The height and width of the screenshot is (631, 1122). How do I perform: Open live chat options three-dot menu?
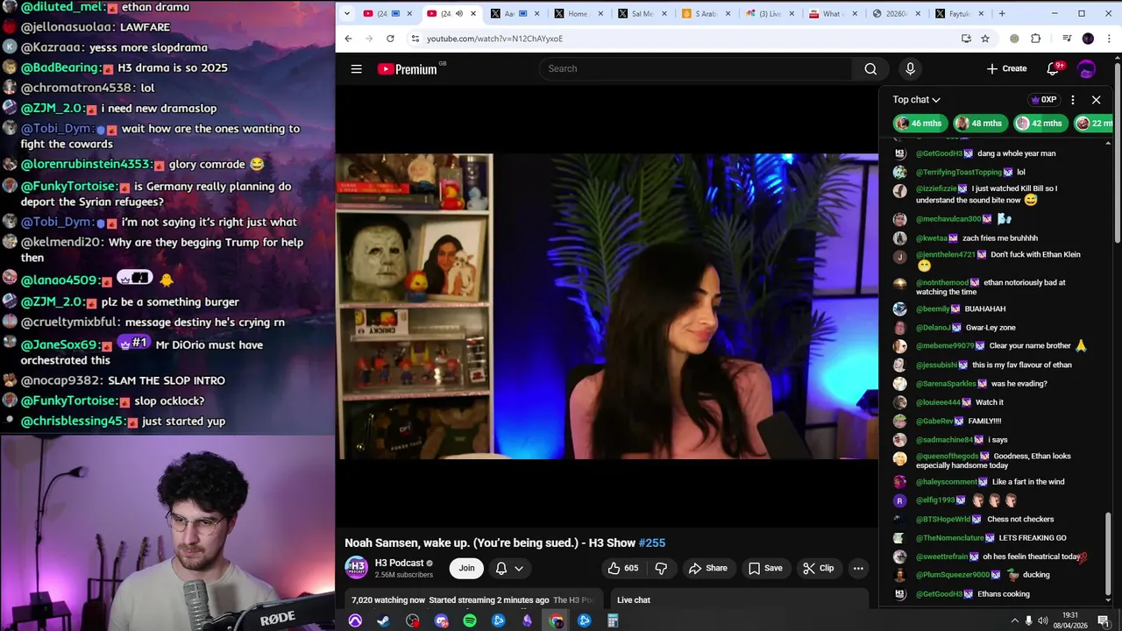(x=1073, y=100)
